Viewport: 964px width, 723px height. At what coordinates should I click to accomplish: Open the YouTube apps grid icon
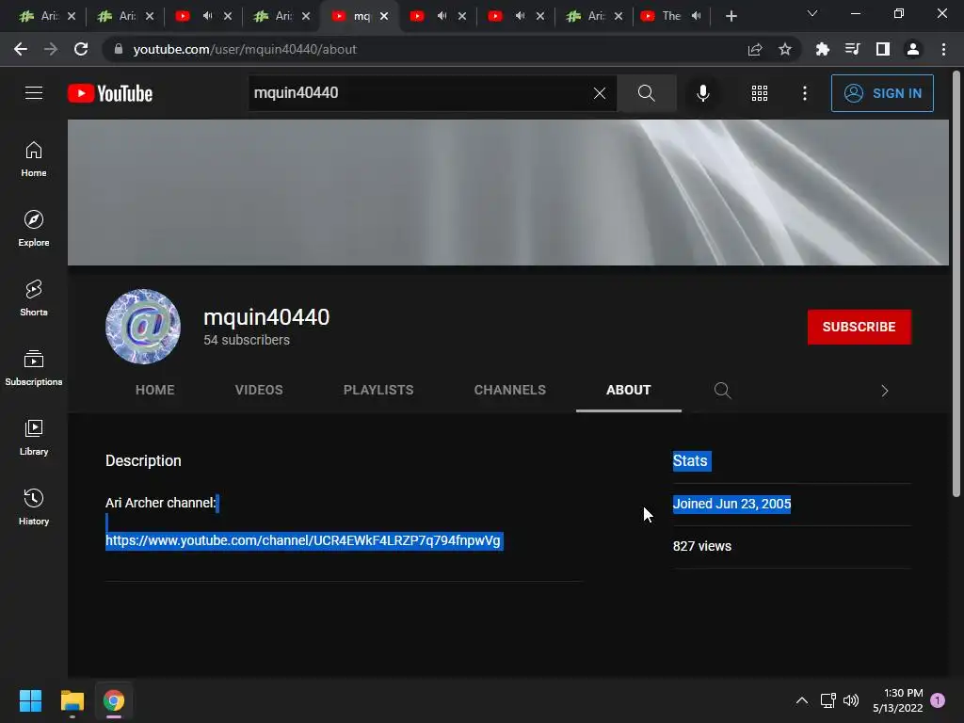(760, 93)
